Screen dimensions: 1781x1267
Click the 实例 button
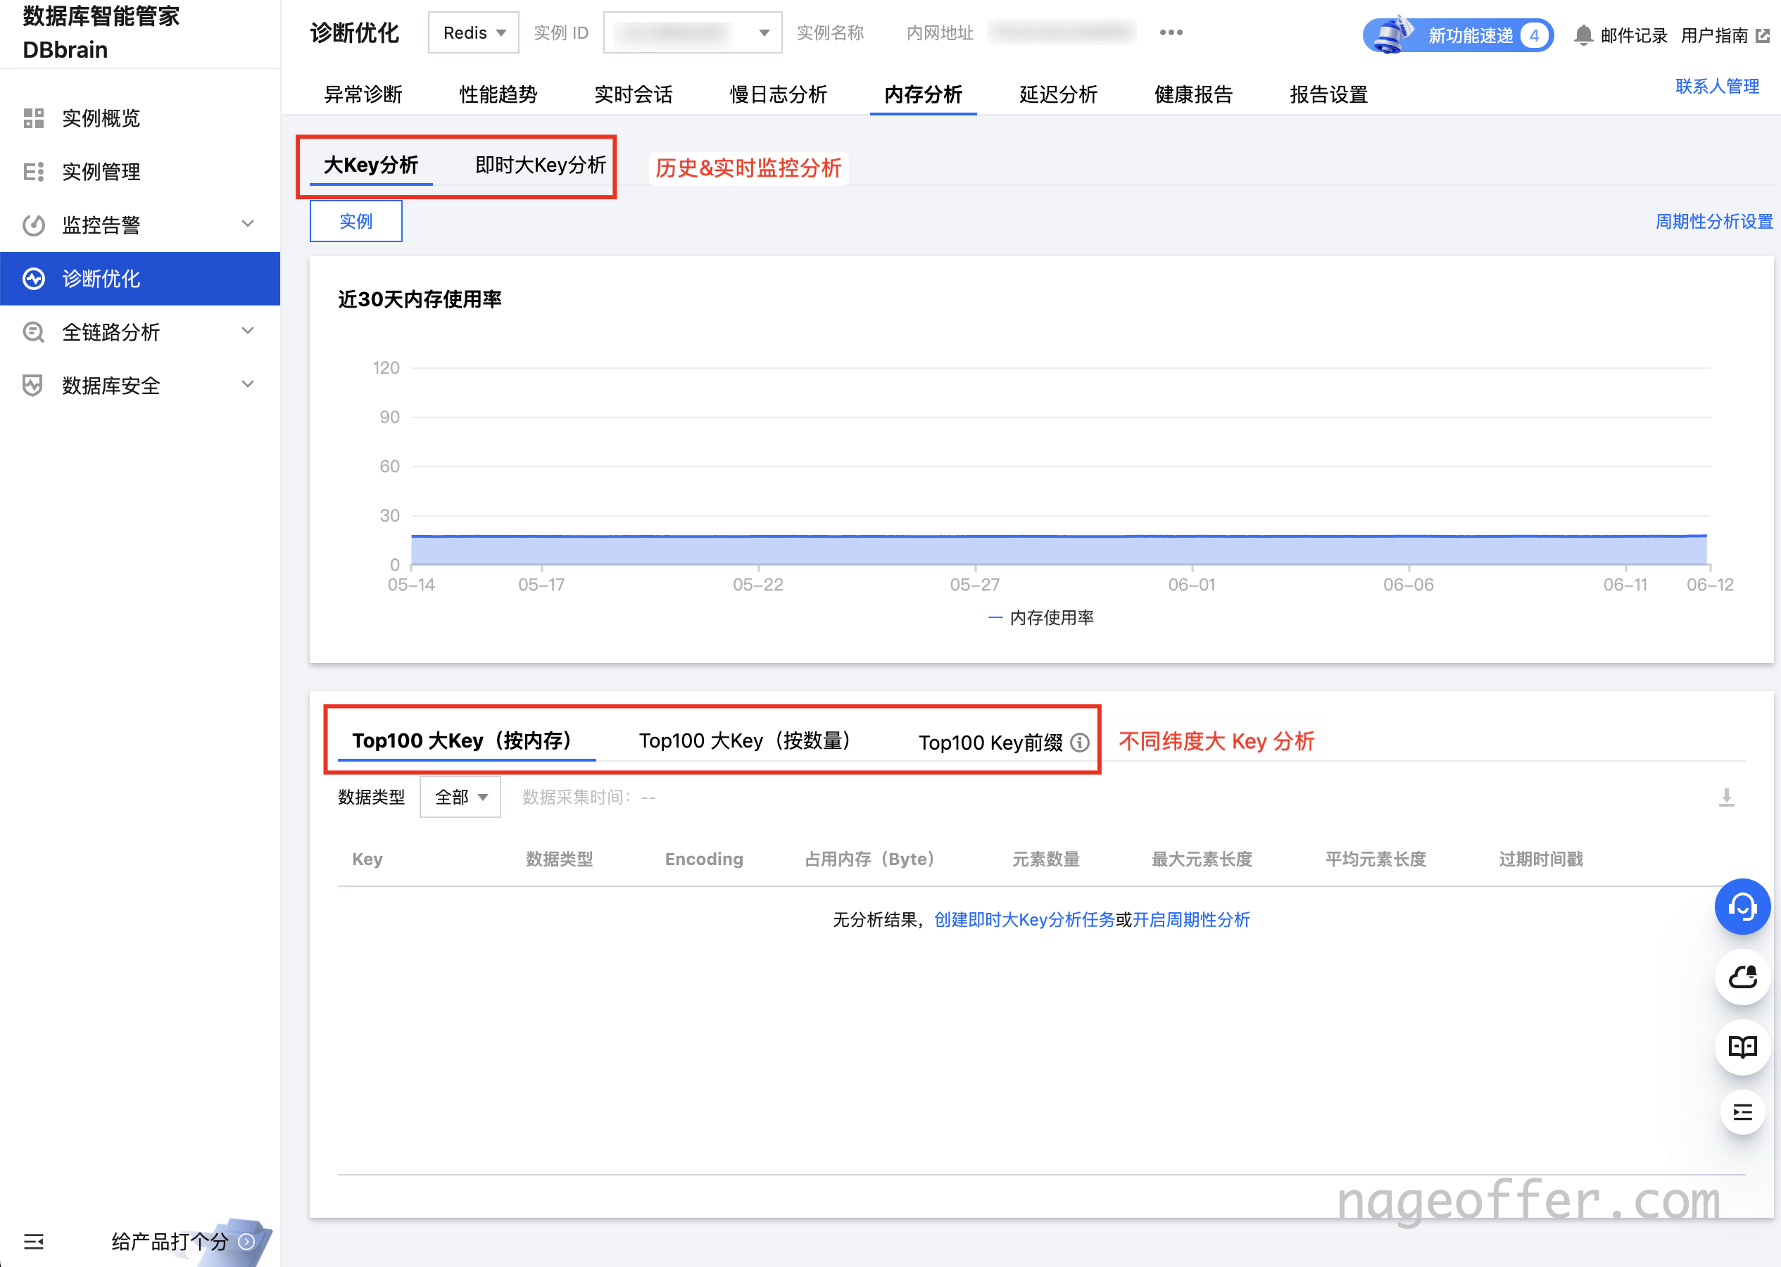pos(356,222)
